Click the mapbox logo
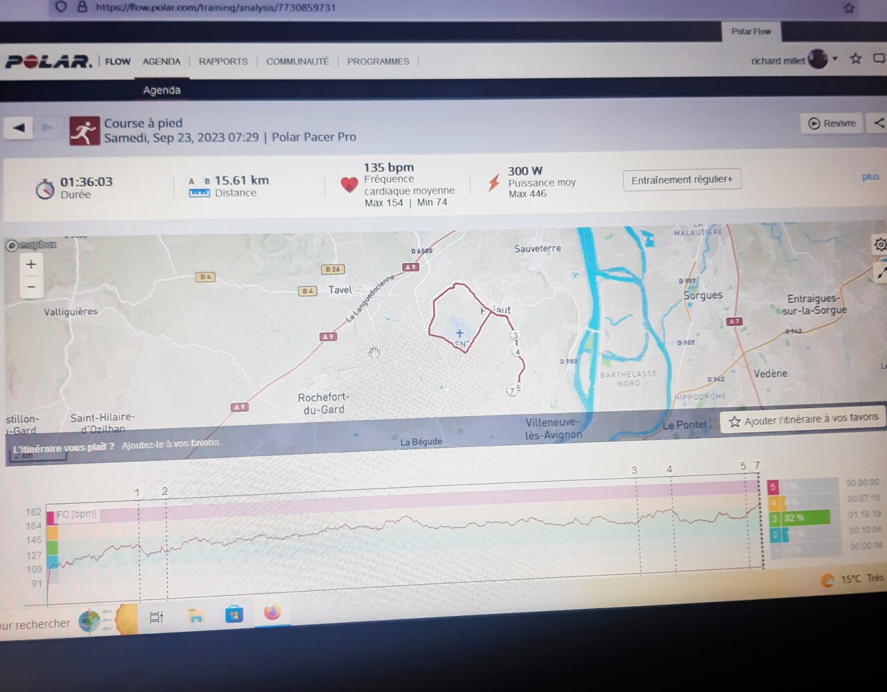887x692 pixels. tap(31, 245)
